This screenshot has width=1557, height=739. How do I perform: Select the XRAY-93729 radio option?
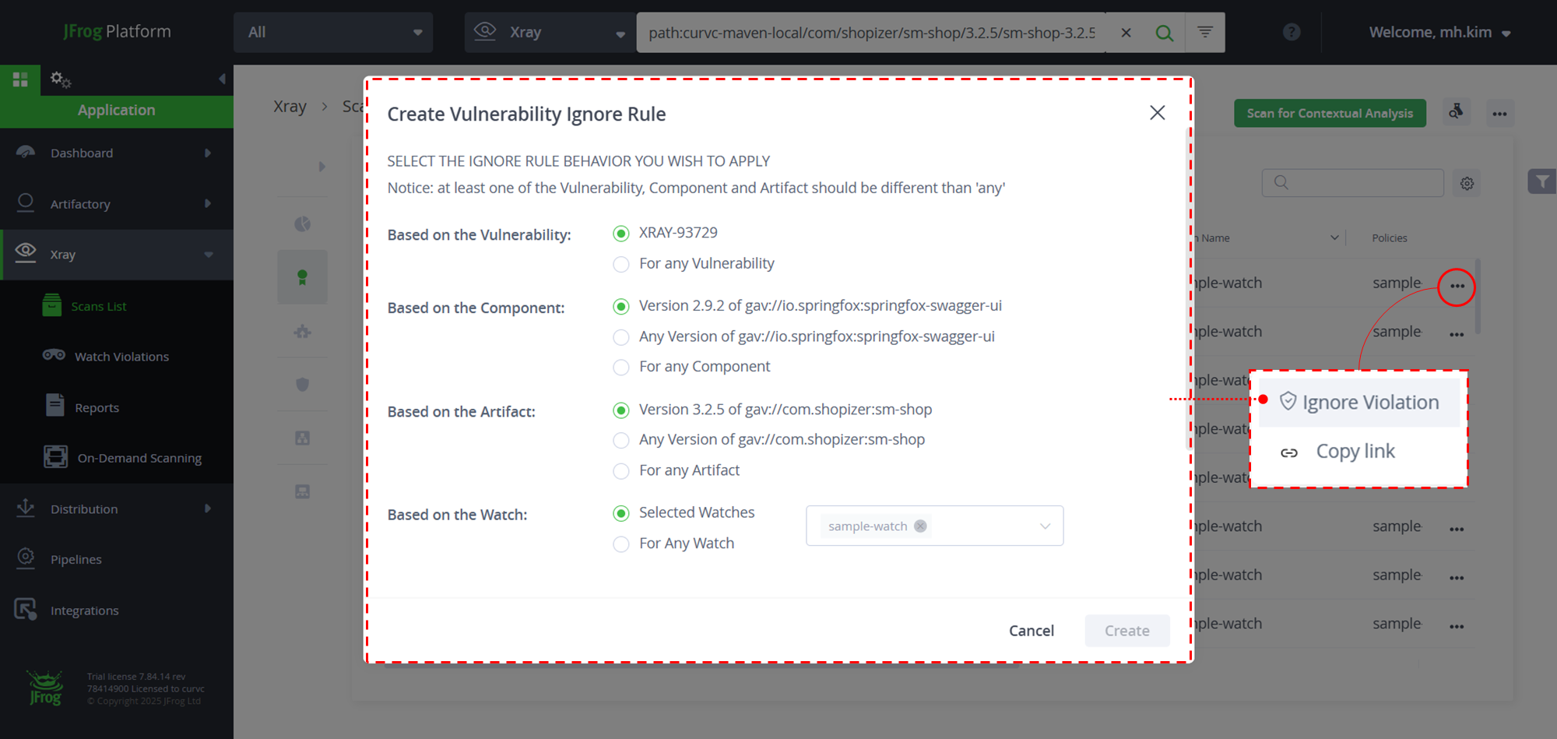point(621,234)
